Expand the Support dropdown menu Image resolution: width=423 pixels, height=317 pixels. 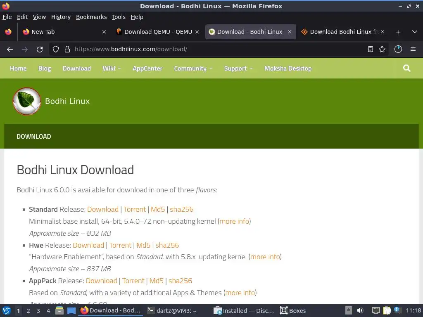pyautogui.click(x=238, y=69)
